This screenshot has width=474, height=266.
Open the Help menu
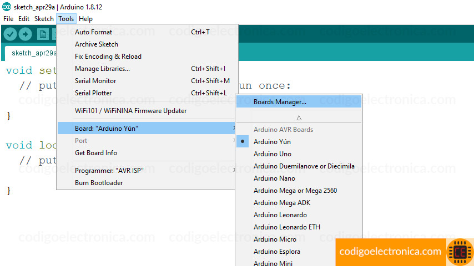pos(85,19)
